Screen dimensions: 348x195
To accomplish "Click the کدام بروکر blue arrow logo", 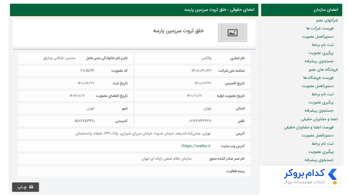I will pyautogui.click(x=332, y=175).
